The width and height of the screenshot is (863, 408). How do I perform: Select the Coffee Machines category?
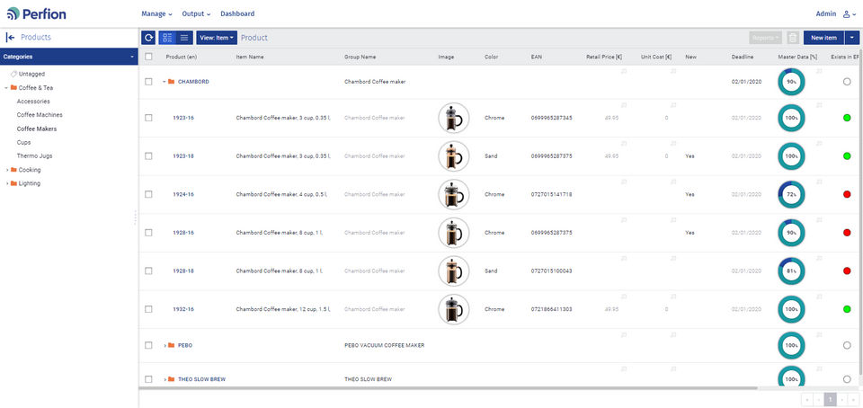point(40,115)
